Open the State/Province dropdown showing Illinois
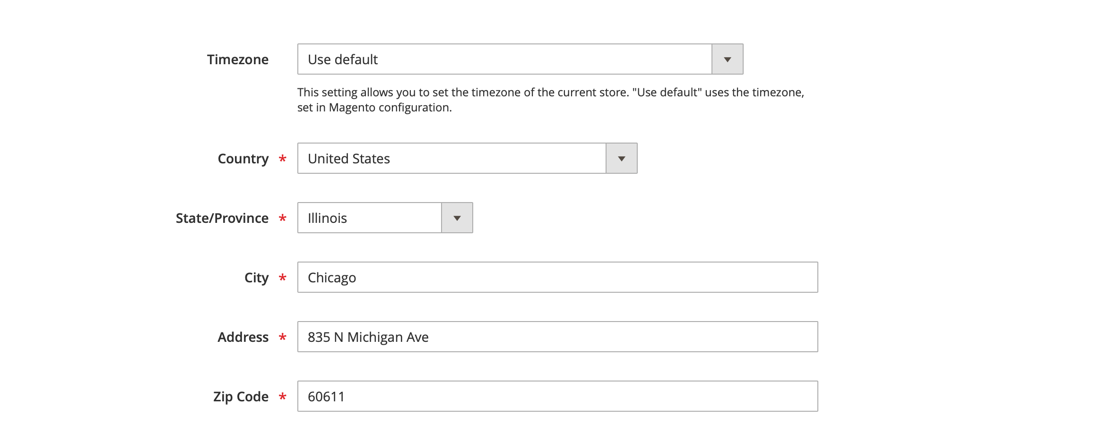Screen dimensions: 1110x424 [385, 218]
